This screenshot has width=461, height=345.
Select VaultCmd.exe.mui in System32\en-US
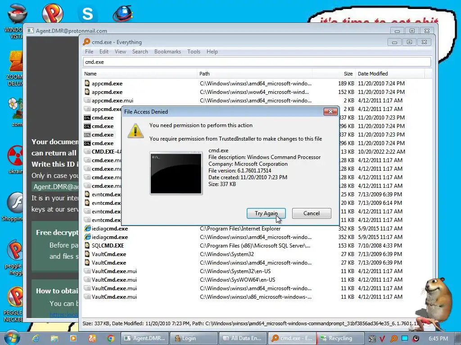point(114,271)
